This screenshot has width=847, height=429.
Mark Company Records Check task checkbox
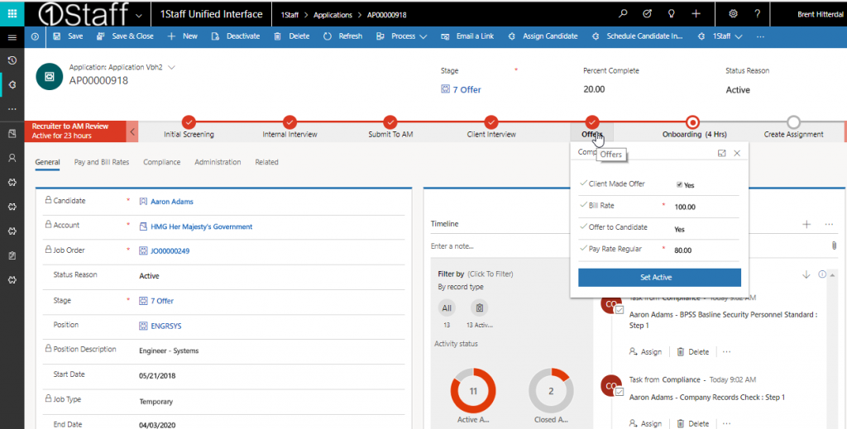point(620,391)
